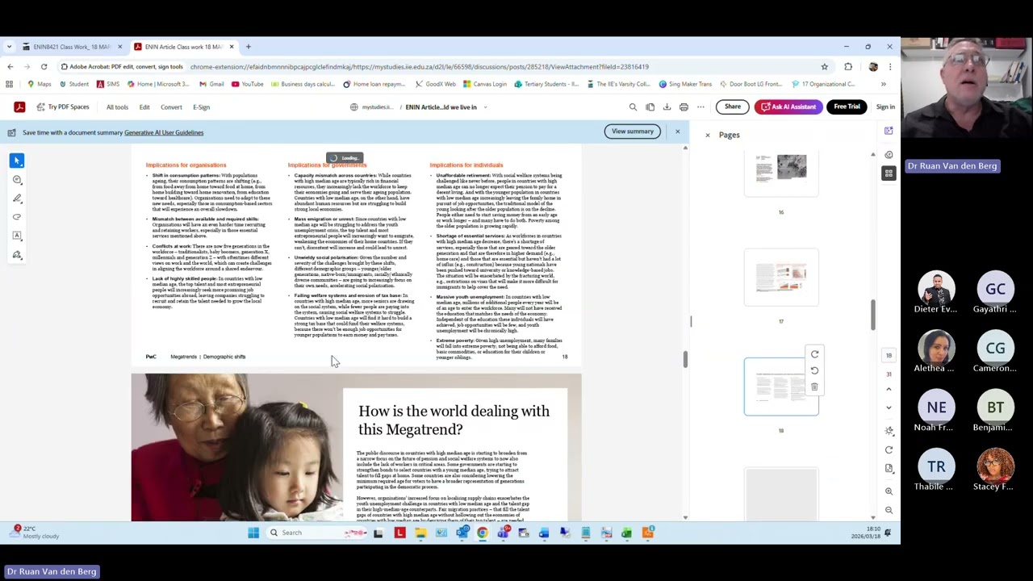
Task: Switch to ENIN8421 Class Work tab
Action: 72,47
